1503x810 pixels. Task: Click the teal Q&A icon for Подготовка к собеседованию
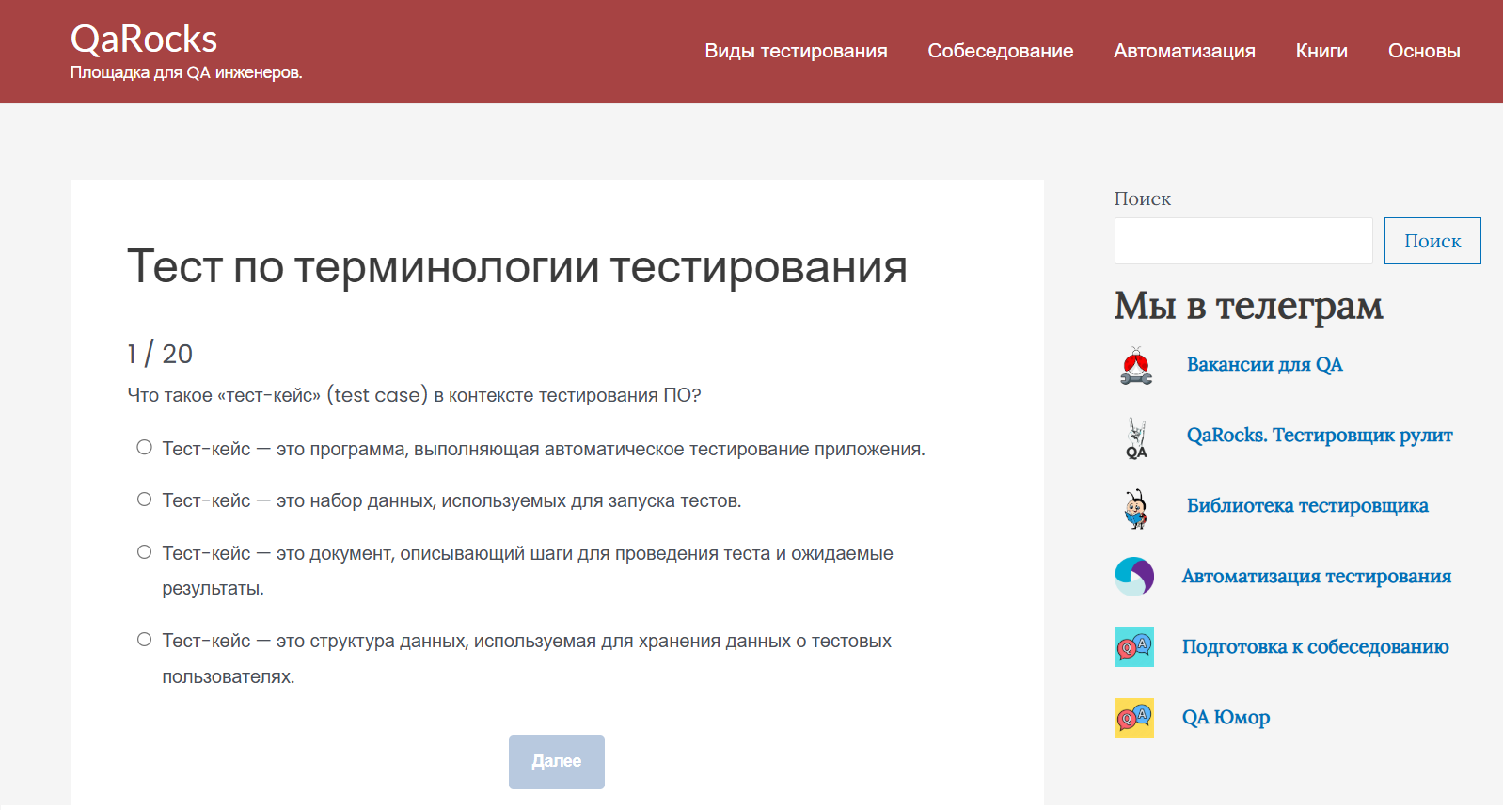pyautogui.click(x=1134, y=647)
